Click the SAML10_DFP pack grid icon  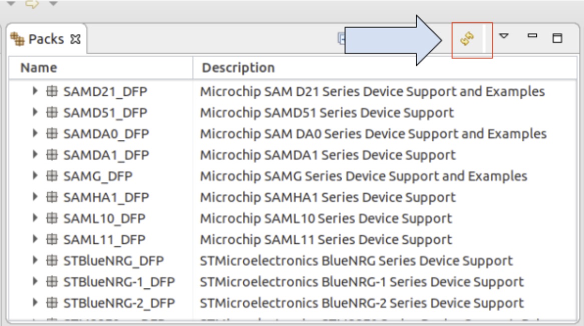point(52,218)
